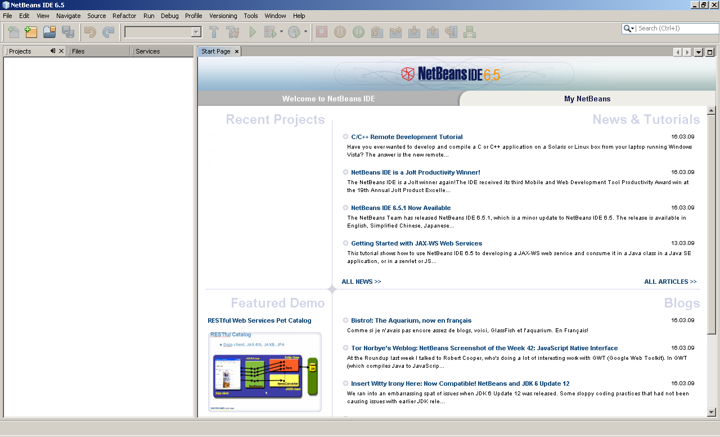Click the Start Page scrollbar down arrow
The width and height of the screenshot is (720, 437).
711,412
